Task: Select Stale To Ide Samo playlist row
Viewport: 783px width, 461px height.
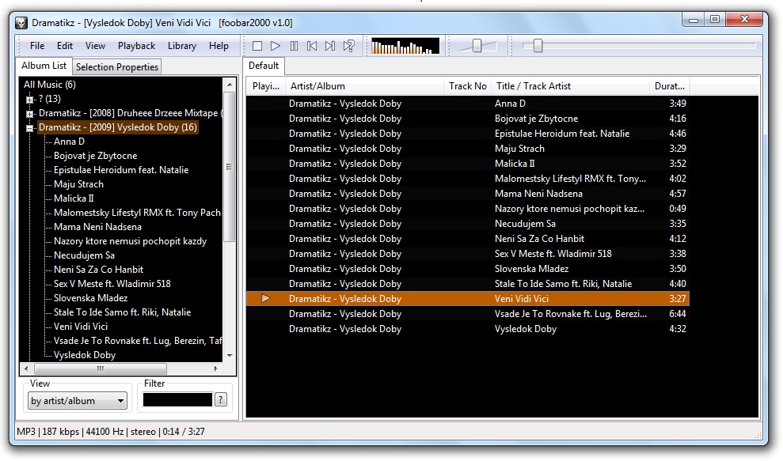Action: pos(468,283)
